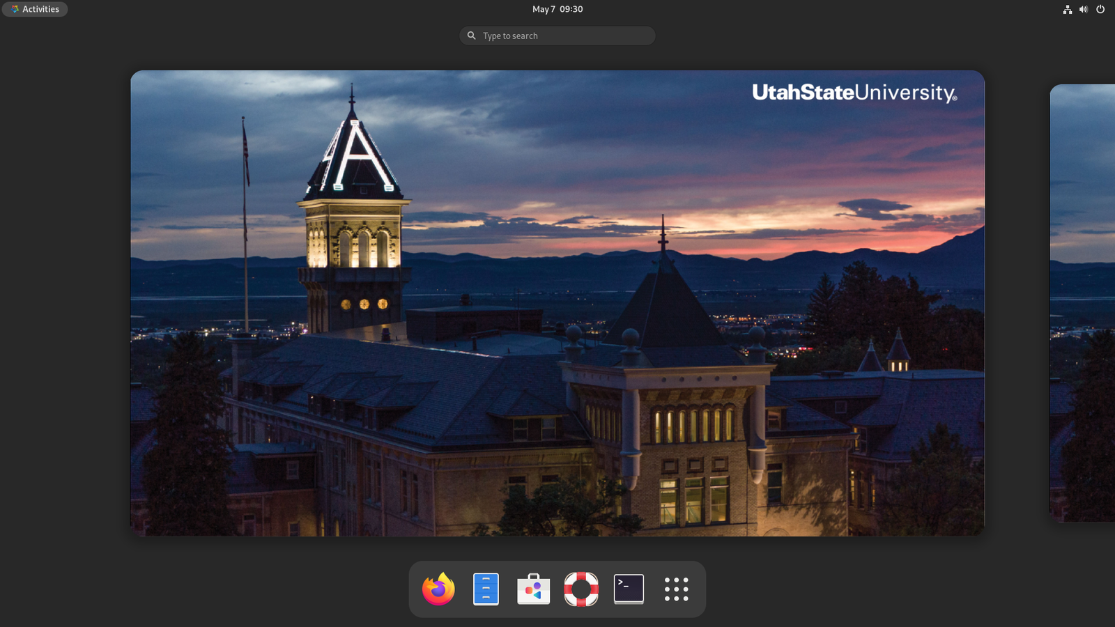Open the Help lifebuoy icon
Viewport: 1115px width, 627px height.
tap(581, 589)
